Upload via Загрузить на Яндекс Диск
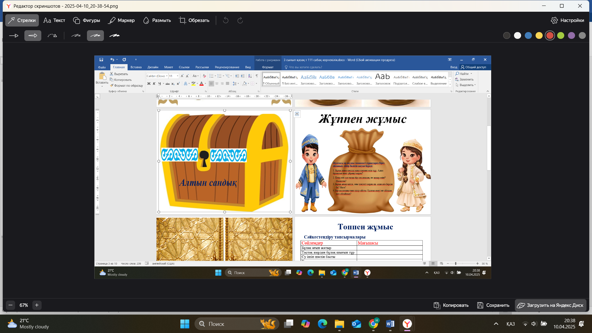Screen dimensions: 592x333 coord(550,305)
